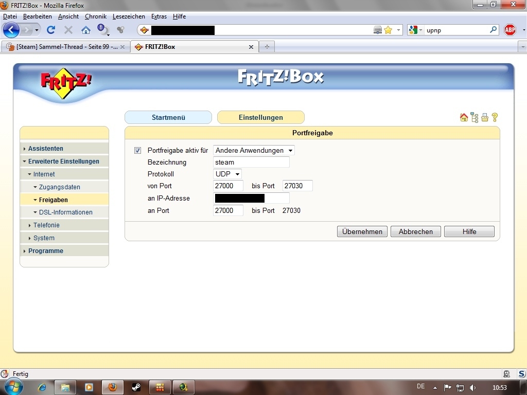Screen dimensions: 527x395
Task: Open the browser home page icon
Action: (86, 30)
